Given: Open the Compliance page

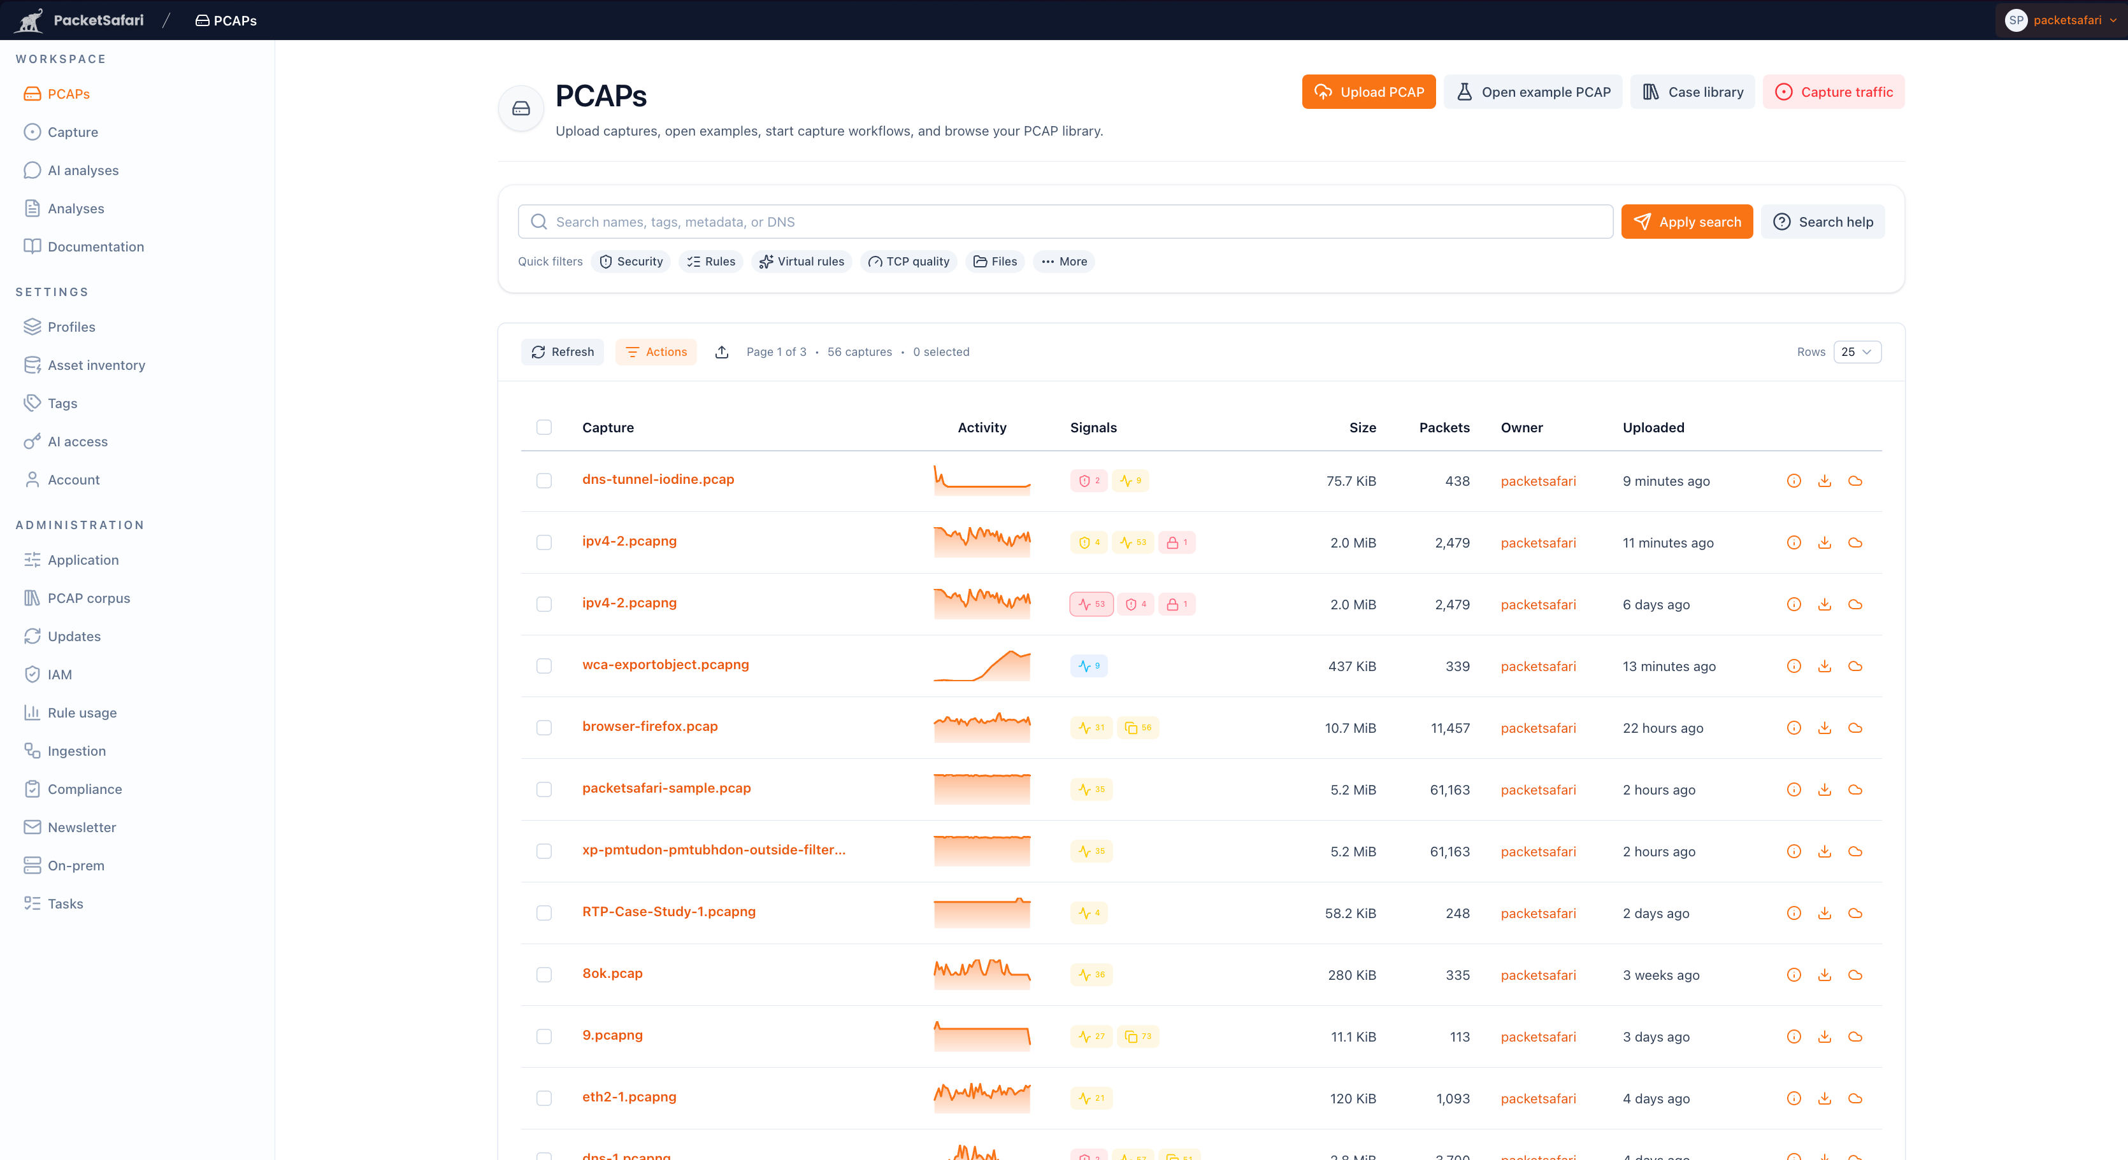Looking at the screenshot, I should (x=84, y=788).
